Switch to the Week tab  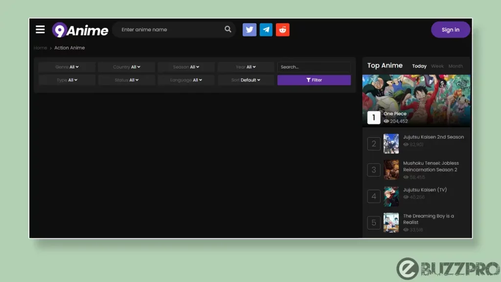pos(437,66)
